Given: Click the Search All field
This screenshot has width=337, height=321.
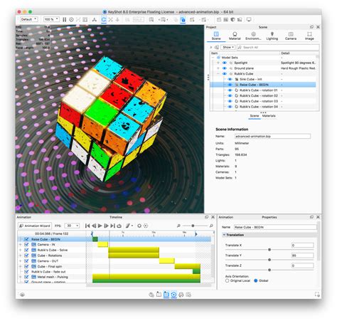Looking at the screenshot, I should pyautogui.click(x=278, y=48).
